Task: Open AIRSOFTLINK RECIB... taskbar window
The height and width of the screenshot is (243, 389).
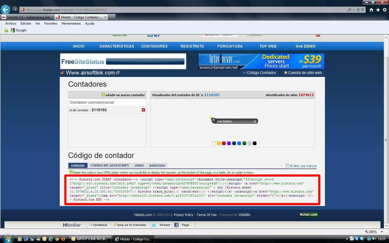Action: [90, 239]
